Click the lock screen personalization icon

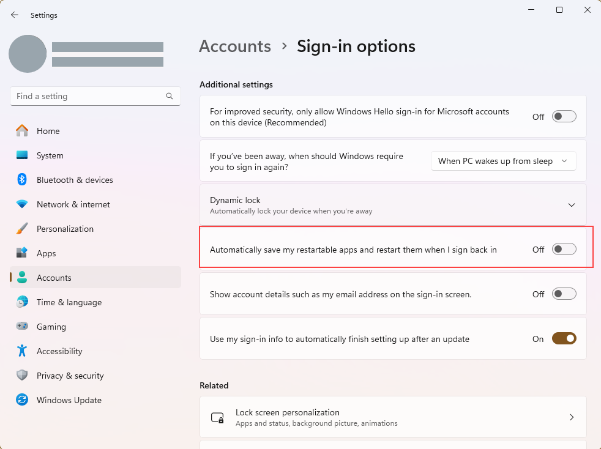[x=217, y=418]
